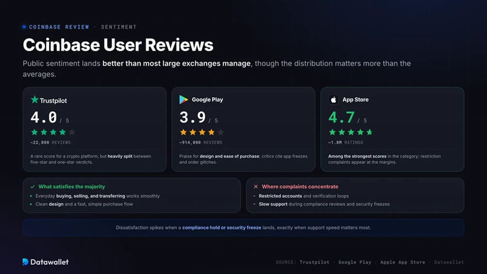The width and height of the screenshot is (487, 274).
Task: Click the '4.0' Trustpilot score
Action: click(44, 117)
